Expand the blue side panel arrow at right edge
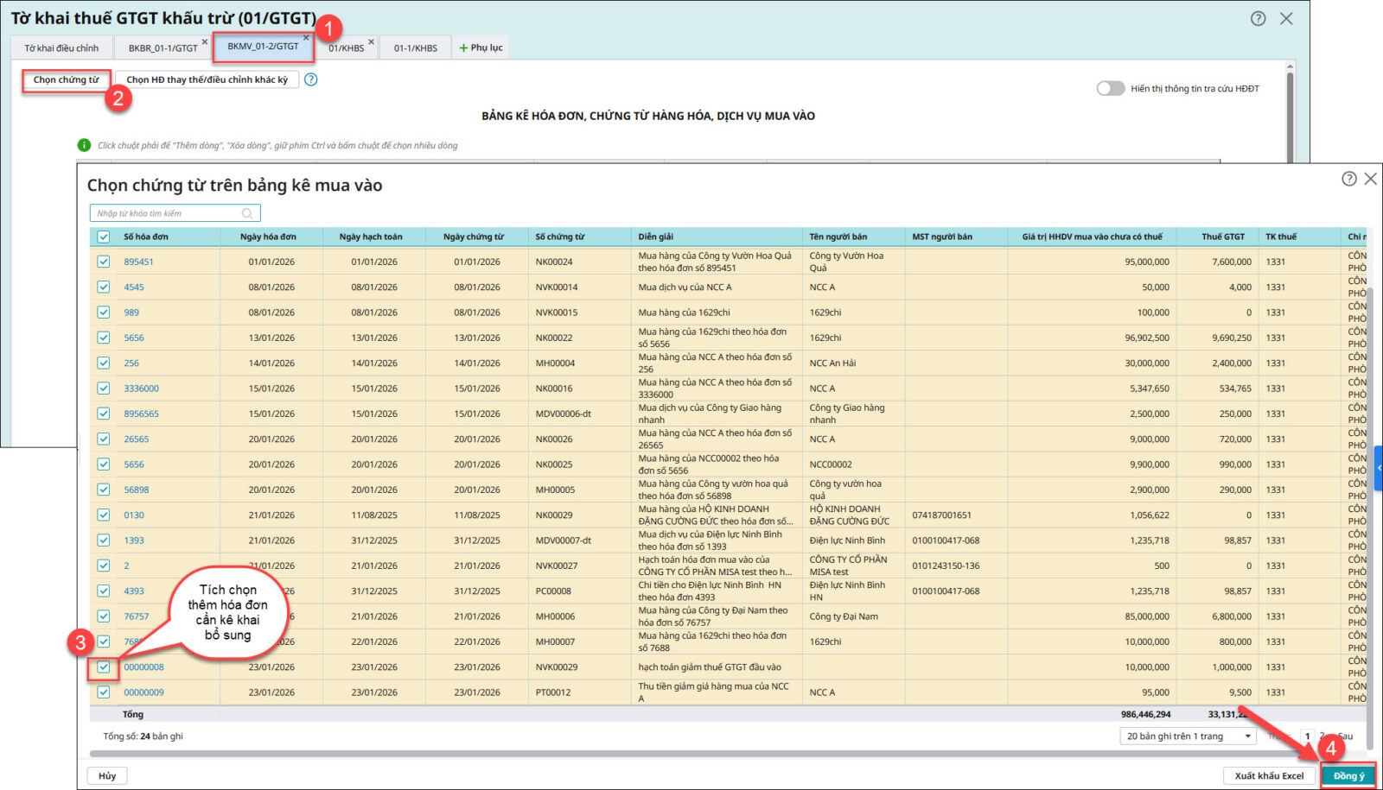This screenshot has height=790, width=1383. (1379, 467)
